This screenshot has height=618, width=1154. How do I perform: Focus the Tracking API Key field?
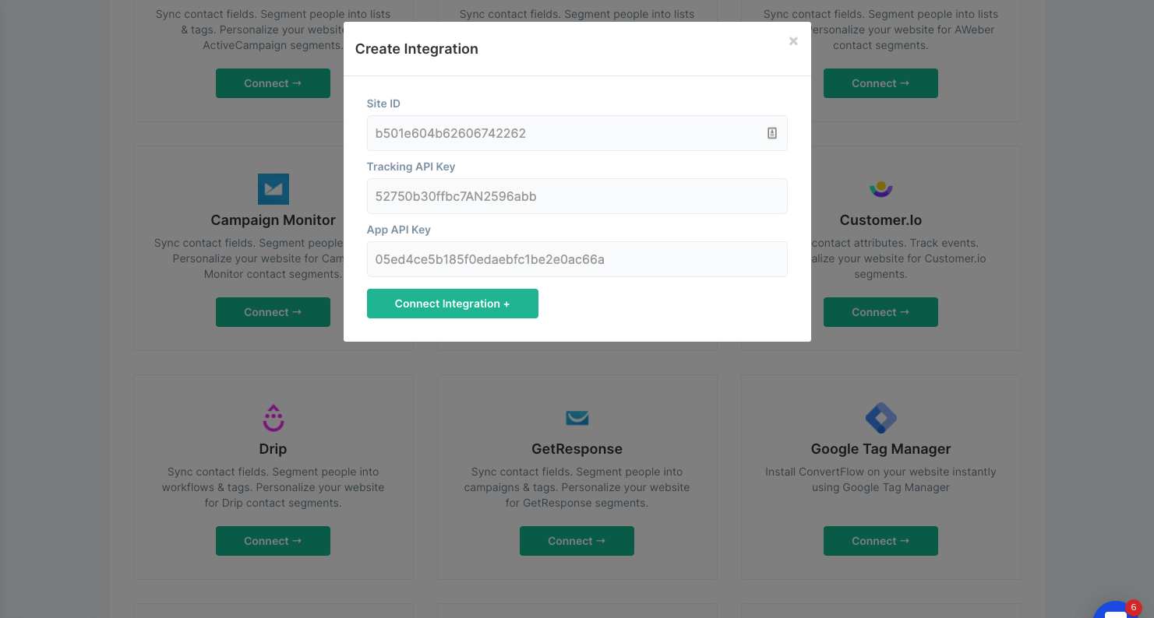577,196
